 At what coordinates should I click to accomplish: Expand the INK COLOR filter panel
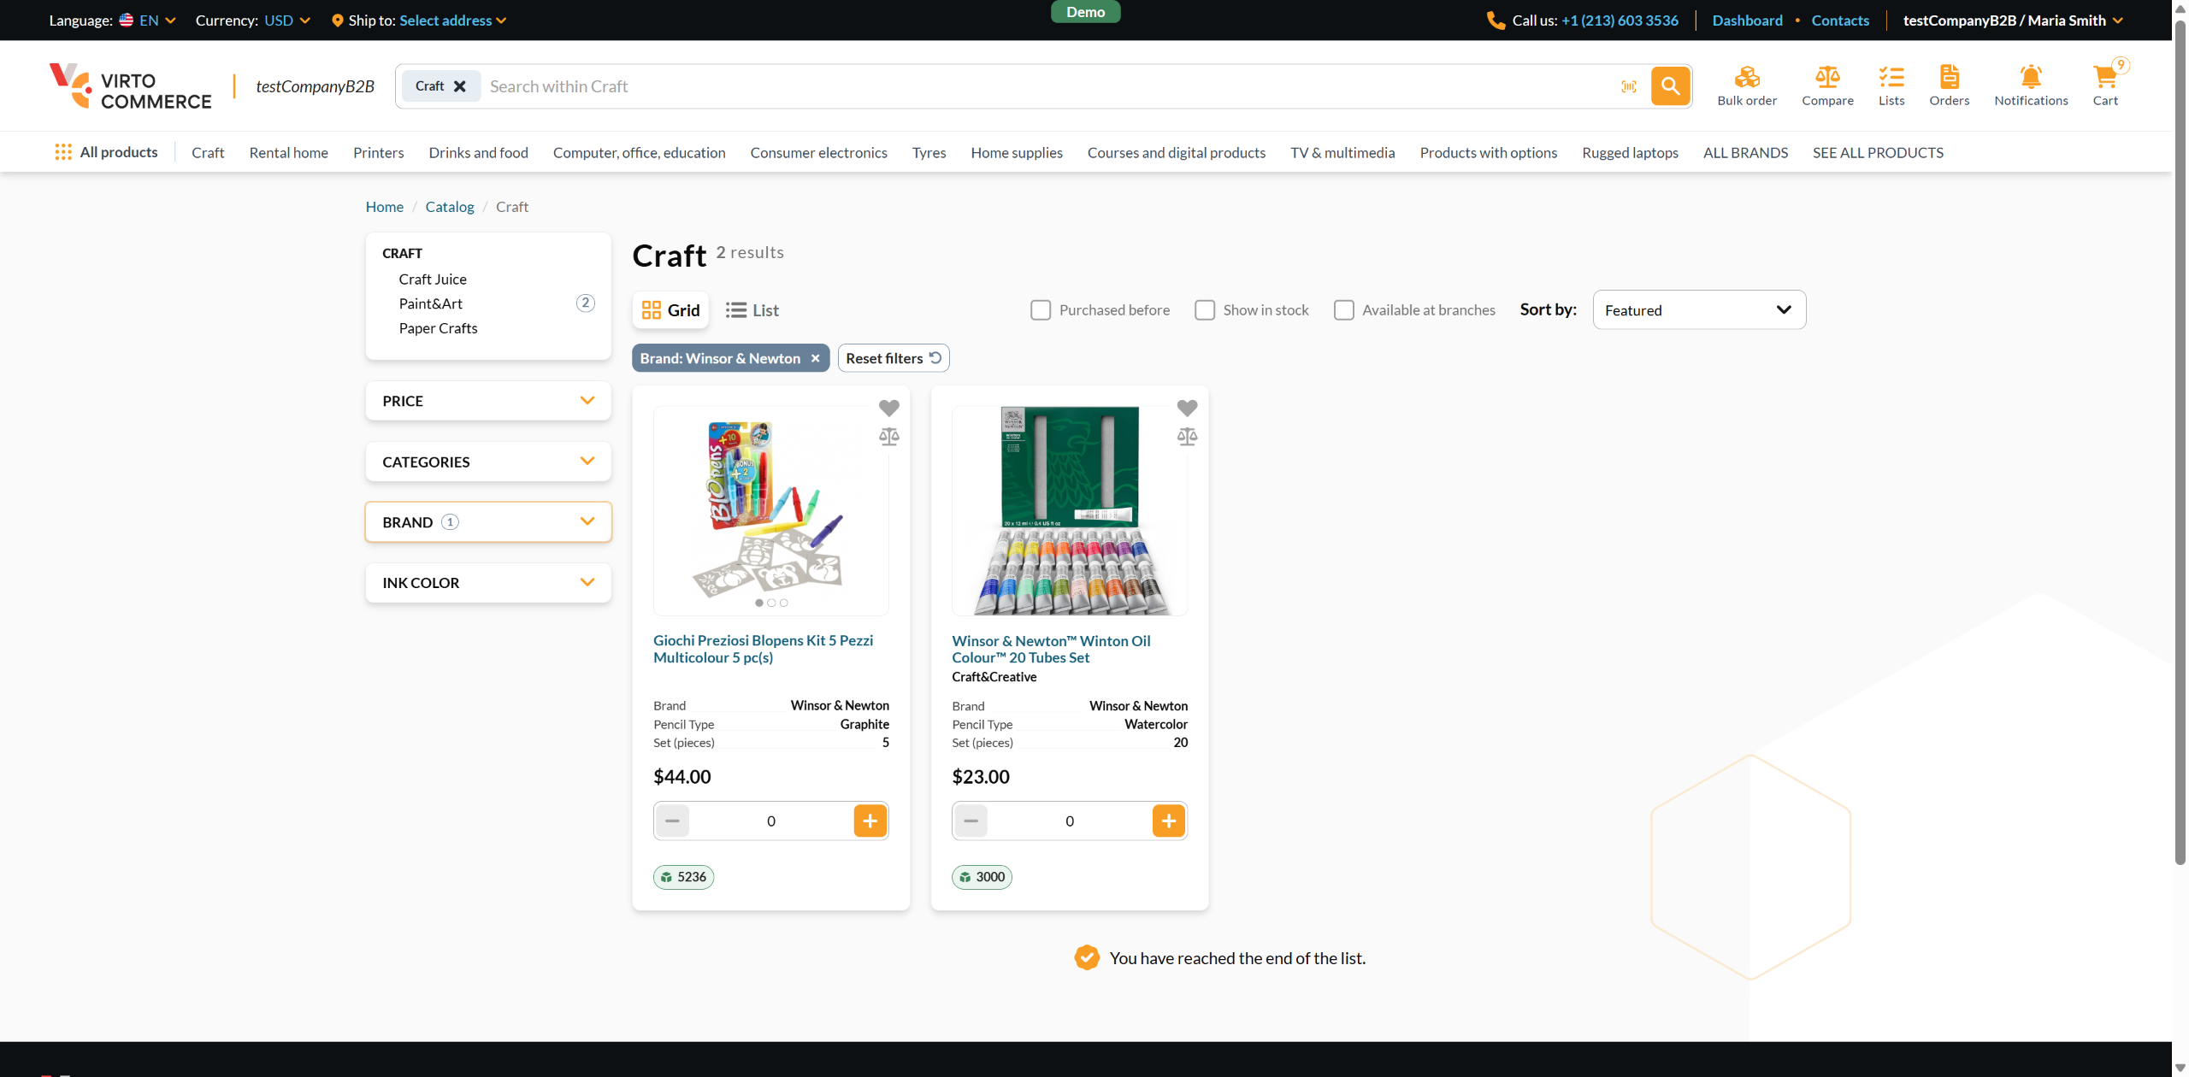[x=488, y=583]
